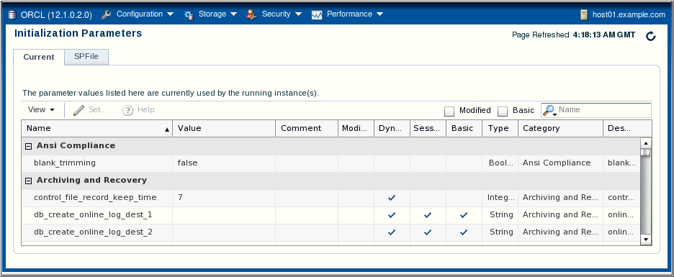Click the Category column header
This screenshot has width=674, height=277.
pyautogui.click(x=560, y=128)
